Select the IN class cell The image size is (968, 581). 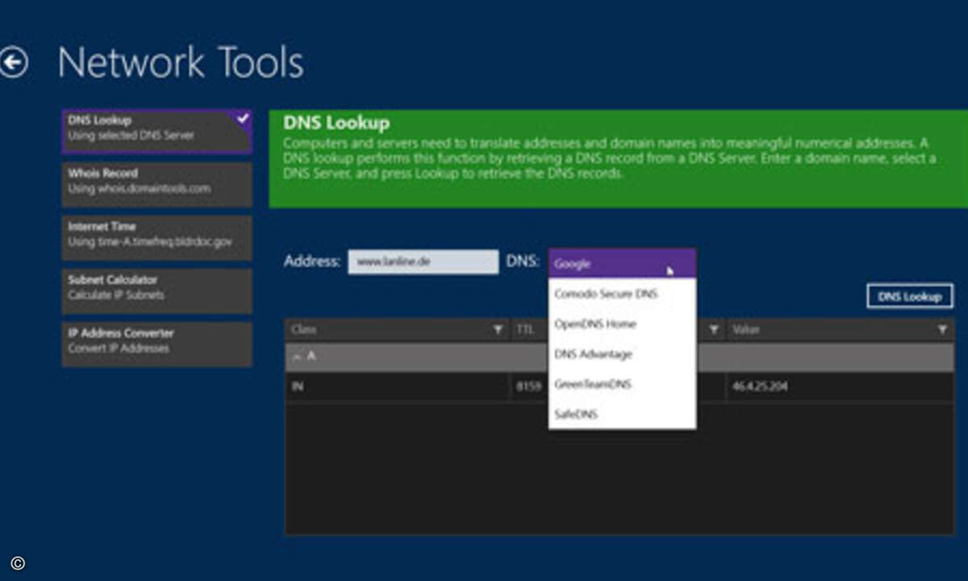coord(397,387)
